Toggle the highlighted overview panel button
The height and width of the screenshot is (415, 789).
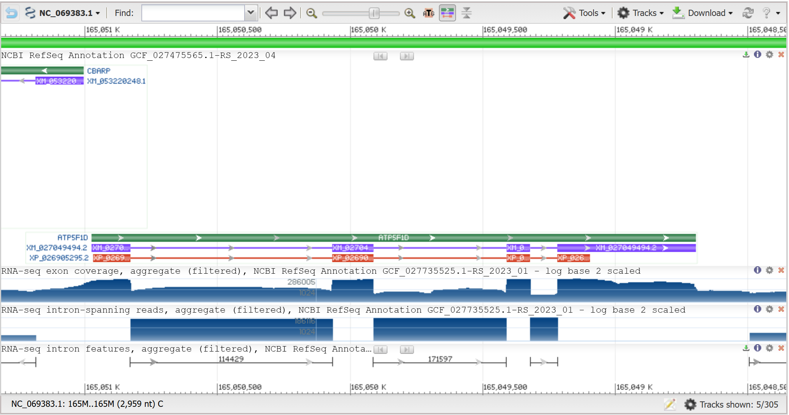(447, 13)
